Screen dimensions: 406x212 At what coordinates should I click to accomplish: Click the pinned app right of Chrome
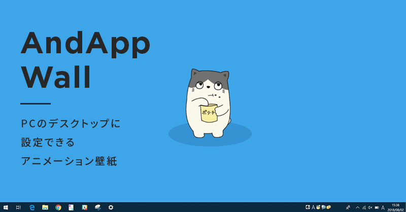click(72, 207)
